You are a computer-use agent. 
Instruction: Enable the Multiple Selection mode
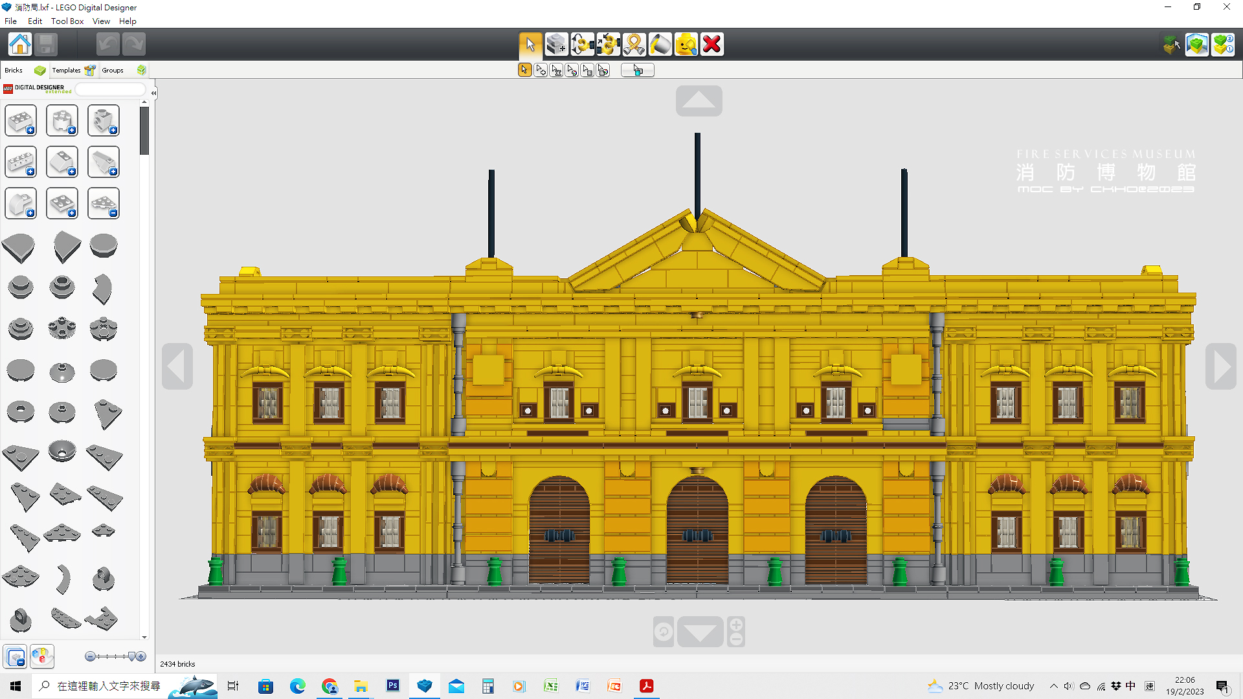pyautogui.click(x=541, y=71)
